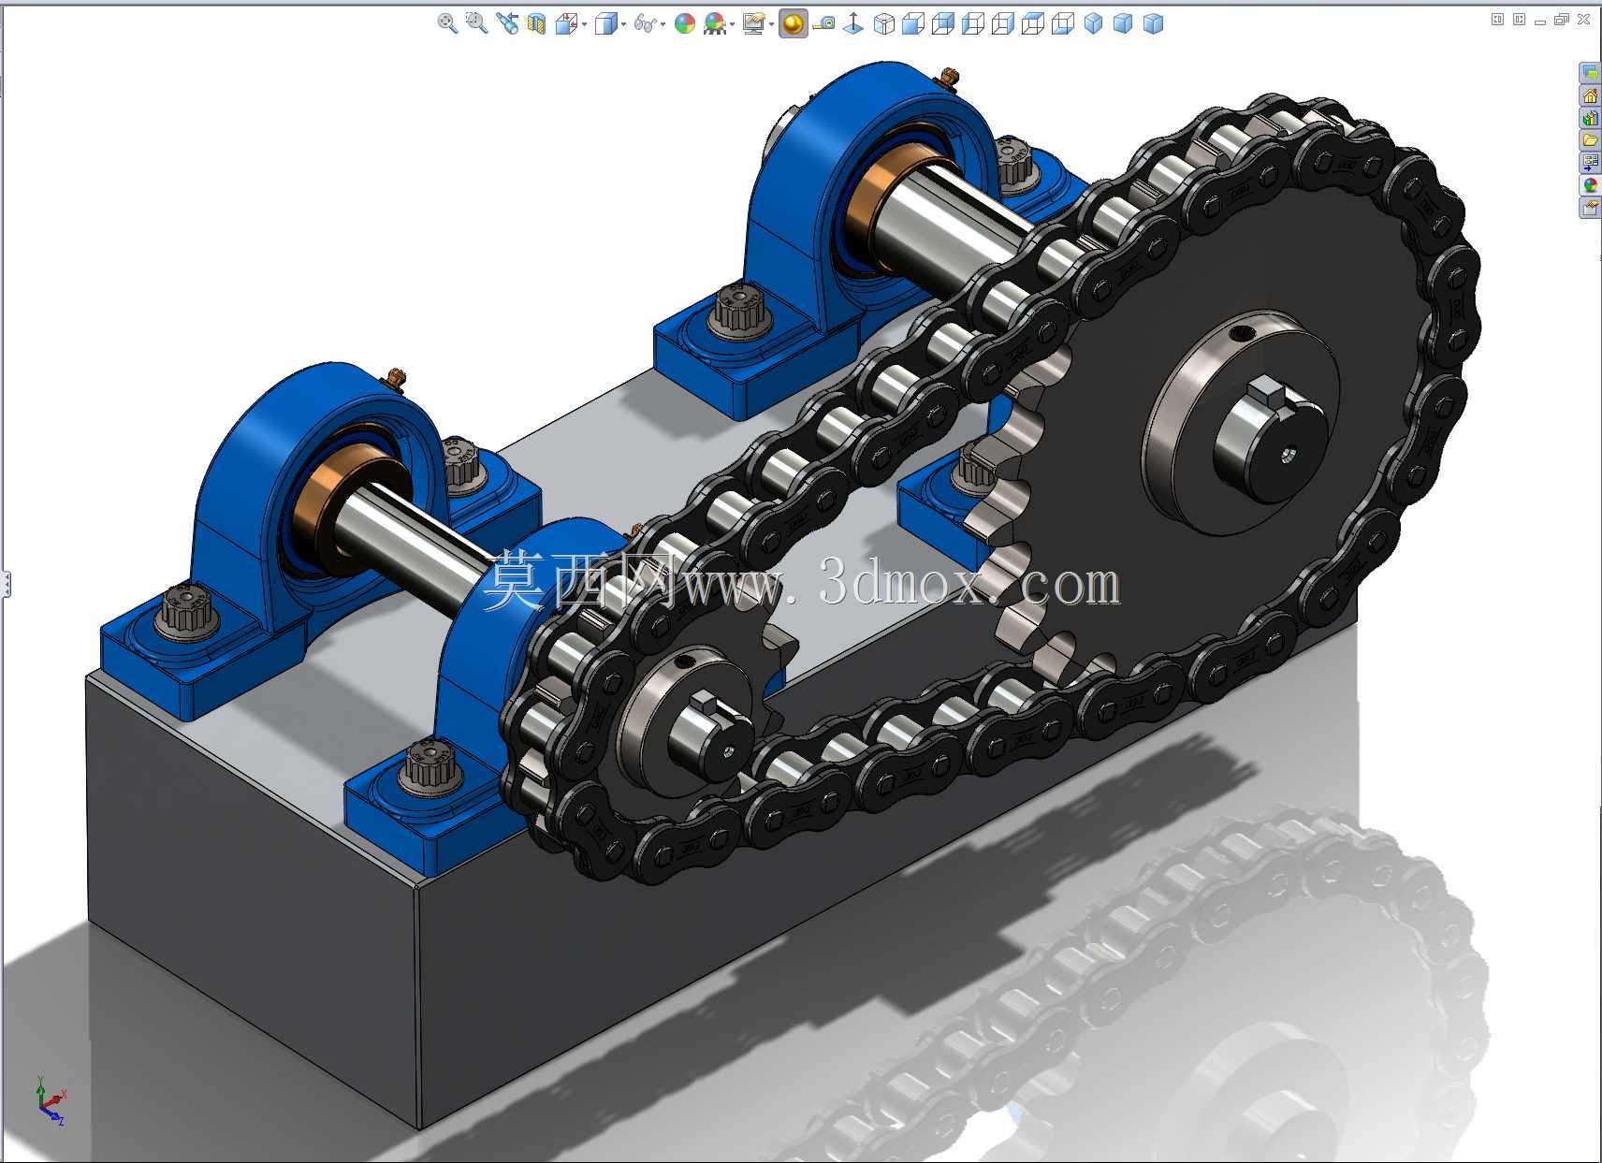Screen dimensions: 1602x1163
Task: Open the topmost task pane tab
Action: 1590,72
